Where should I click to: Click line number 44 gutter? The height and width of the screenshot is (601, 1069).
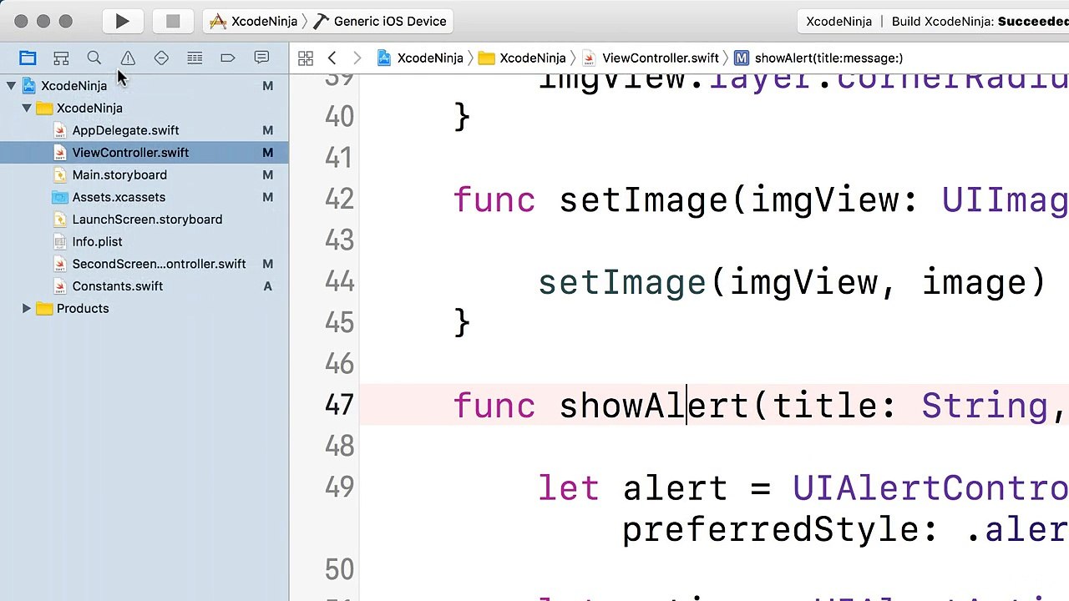tap(339, 282)
